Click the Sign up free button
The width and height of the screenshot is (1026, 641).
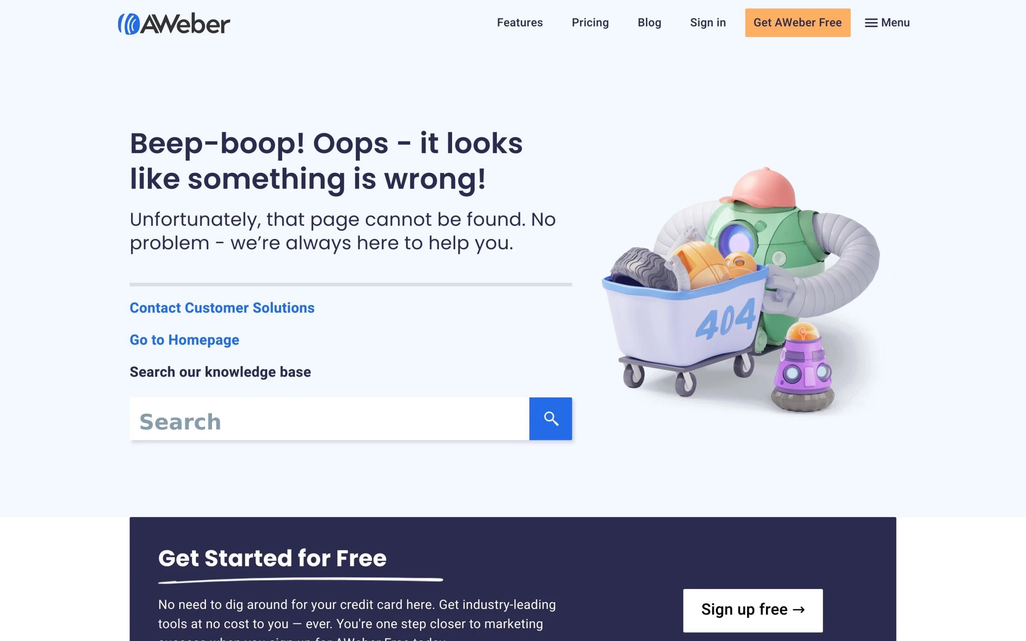753,610
